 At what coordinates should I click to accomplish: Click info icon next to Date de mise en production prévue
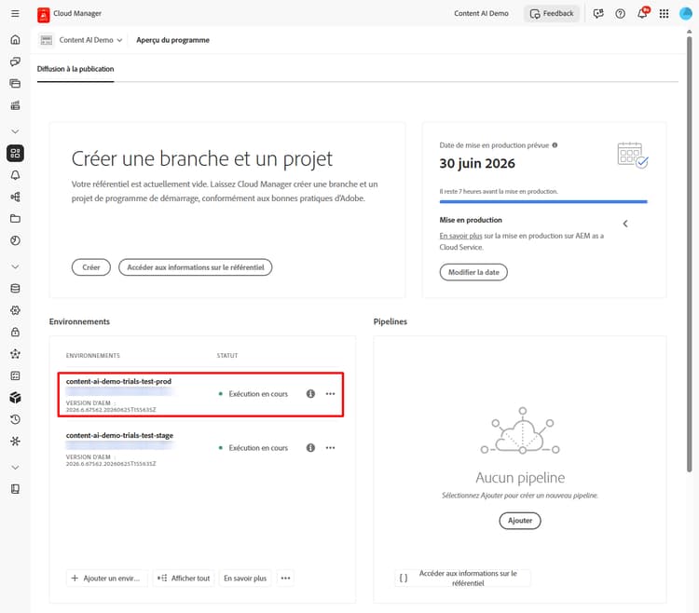[x=555, y=145]
